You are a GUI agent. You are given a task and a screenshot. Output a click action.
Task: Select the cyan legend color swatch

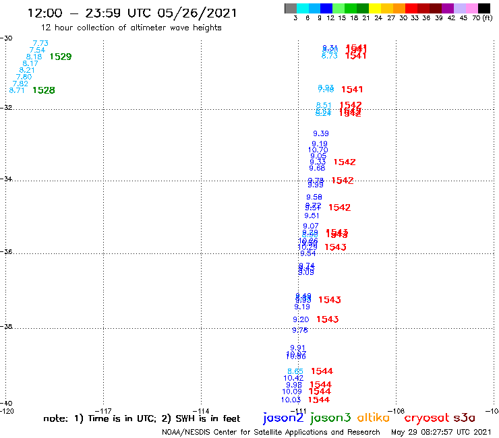coord(303,9)
